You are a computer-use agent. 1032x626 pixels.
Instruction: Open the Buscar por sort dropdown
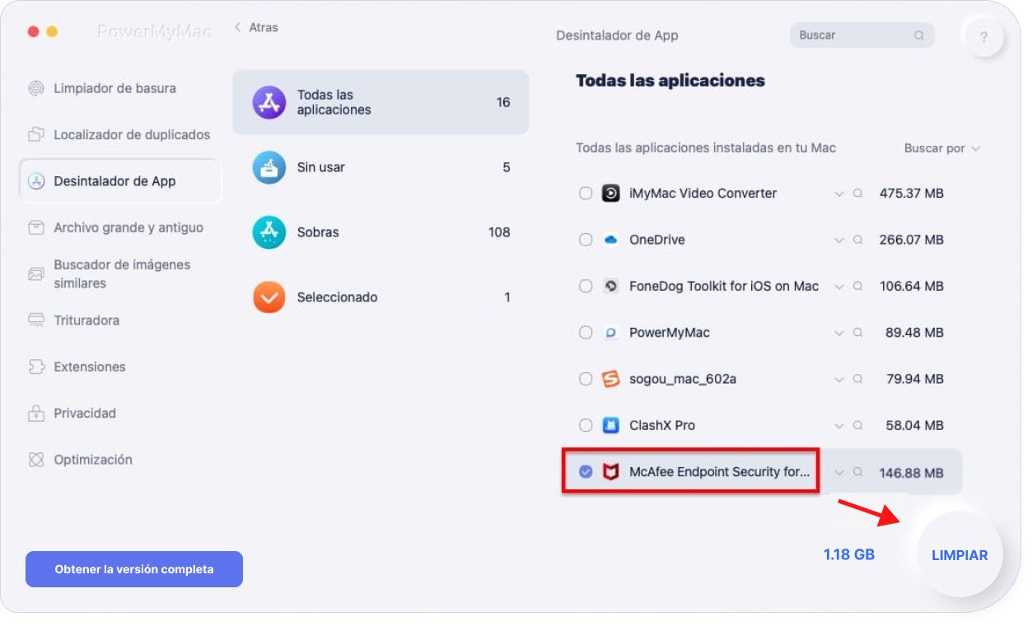(942, 148)
